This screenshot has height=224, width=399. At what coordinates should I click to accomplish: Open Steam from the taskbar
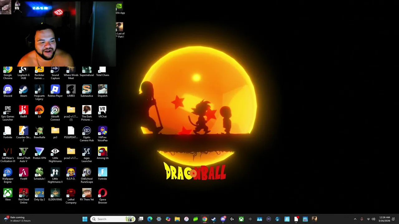[x=214, y=219]
